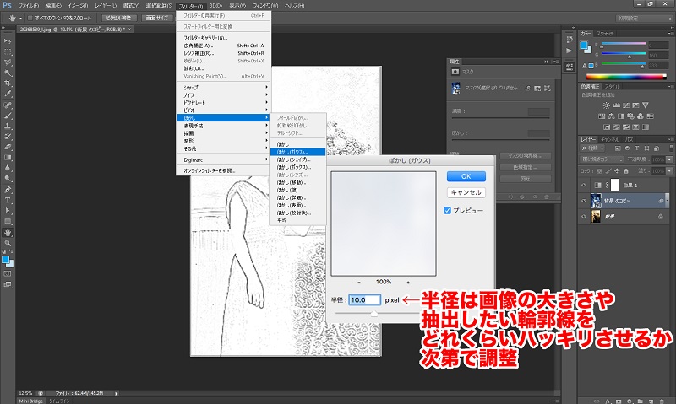Open the Mini Bridge tab
676x404 pixels.
point(31,401)
